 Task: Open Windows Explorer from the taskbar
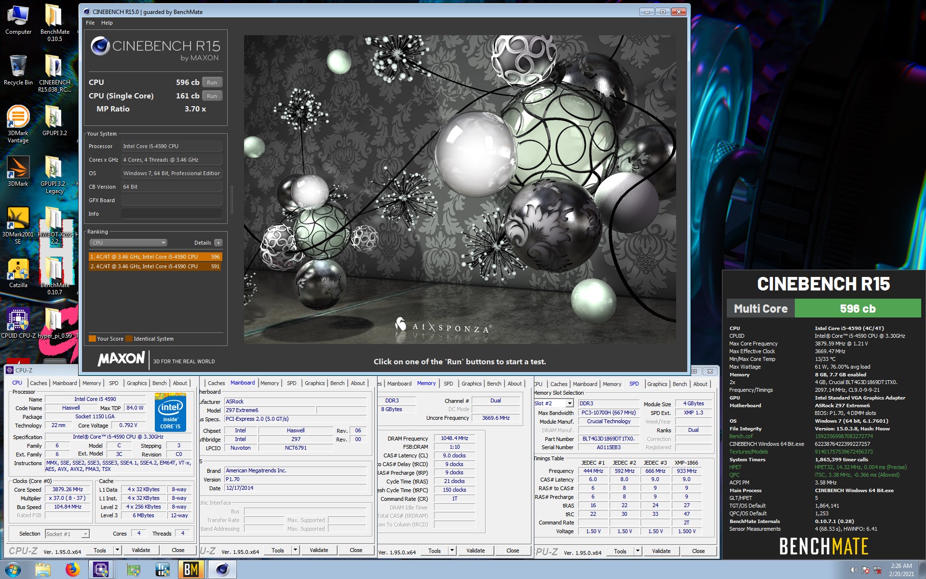pyautogui.click(x=43, y=570)
